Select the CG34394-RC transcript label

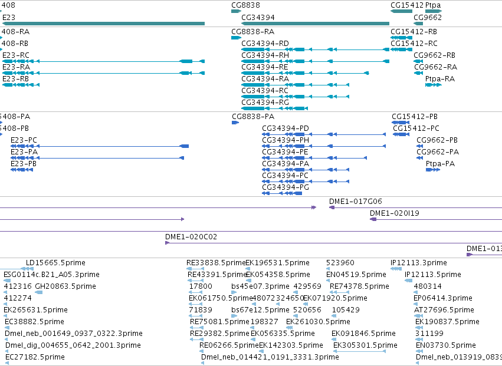(265, 91)
